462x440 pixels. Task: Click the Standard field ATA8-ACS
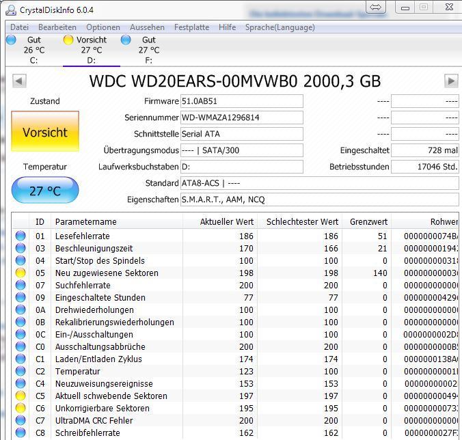coord(319,183)
